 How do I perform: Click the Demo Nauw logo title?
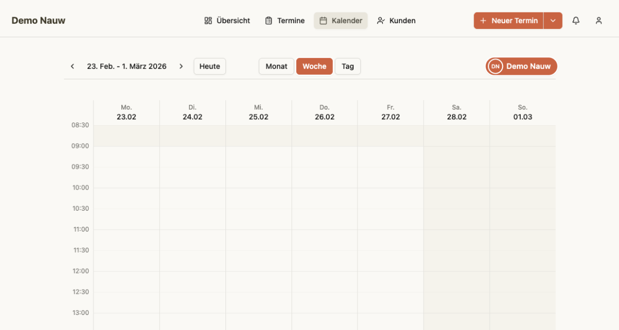(38, 20)
